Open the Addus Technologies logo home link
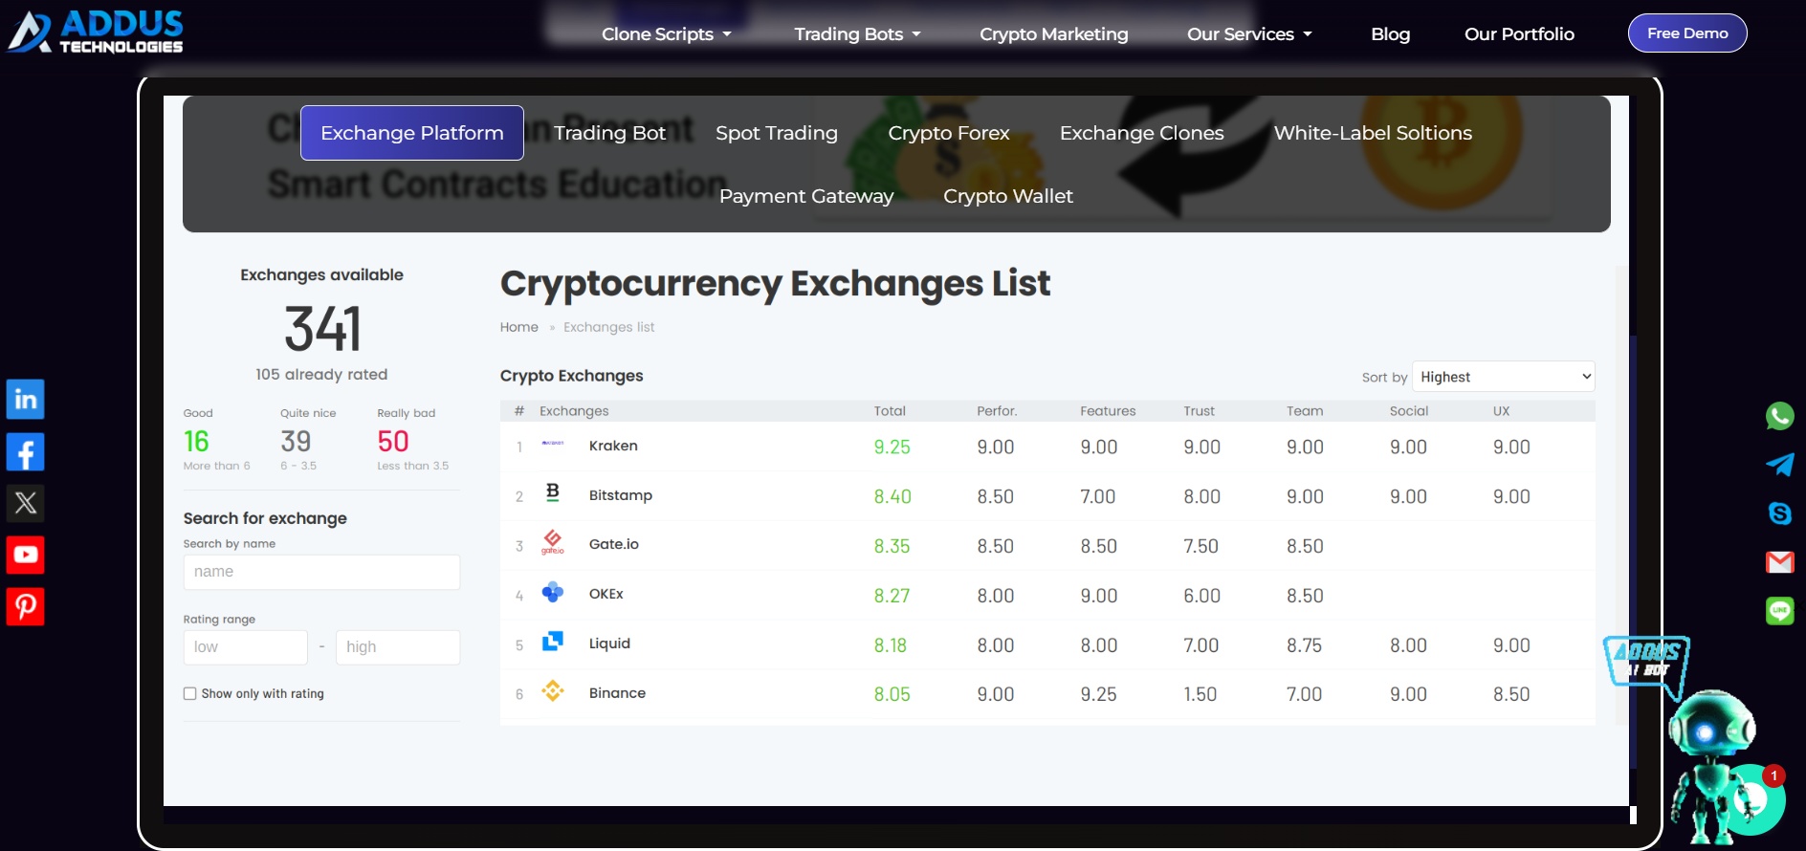The width and height of the screenshot is (1806, 851). click(96, 32)
